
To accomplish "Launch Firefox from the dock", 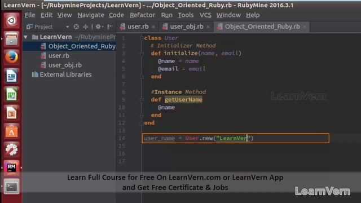I will 11,58.
